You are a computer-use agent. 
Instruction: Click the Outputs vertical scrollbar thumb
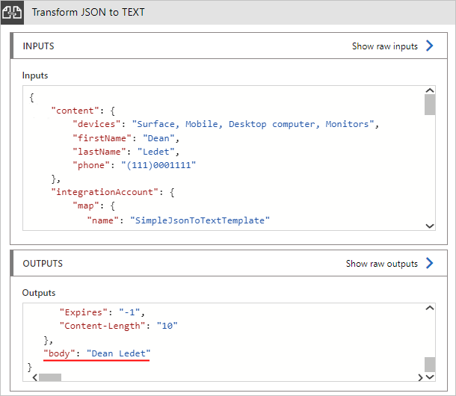click(x=430, y=364)
